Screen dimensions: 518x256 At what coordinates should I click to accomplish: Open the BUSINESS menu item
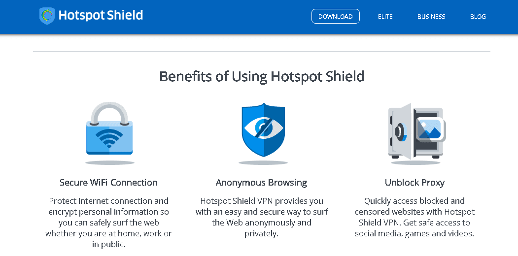(431, 17)
